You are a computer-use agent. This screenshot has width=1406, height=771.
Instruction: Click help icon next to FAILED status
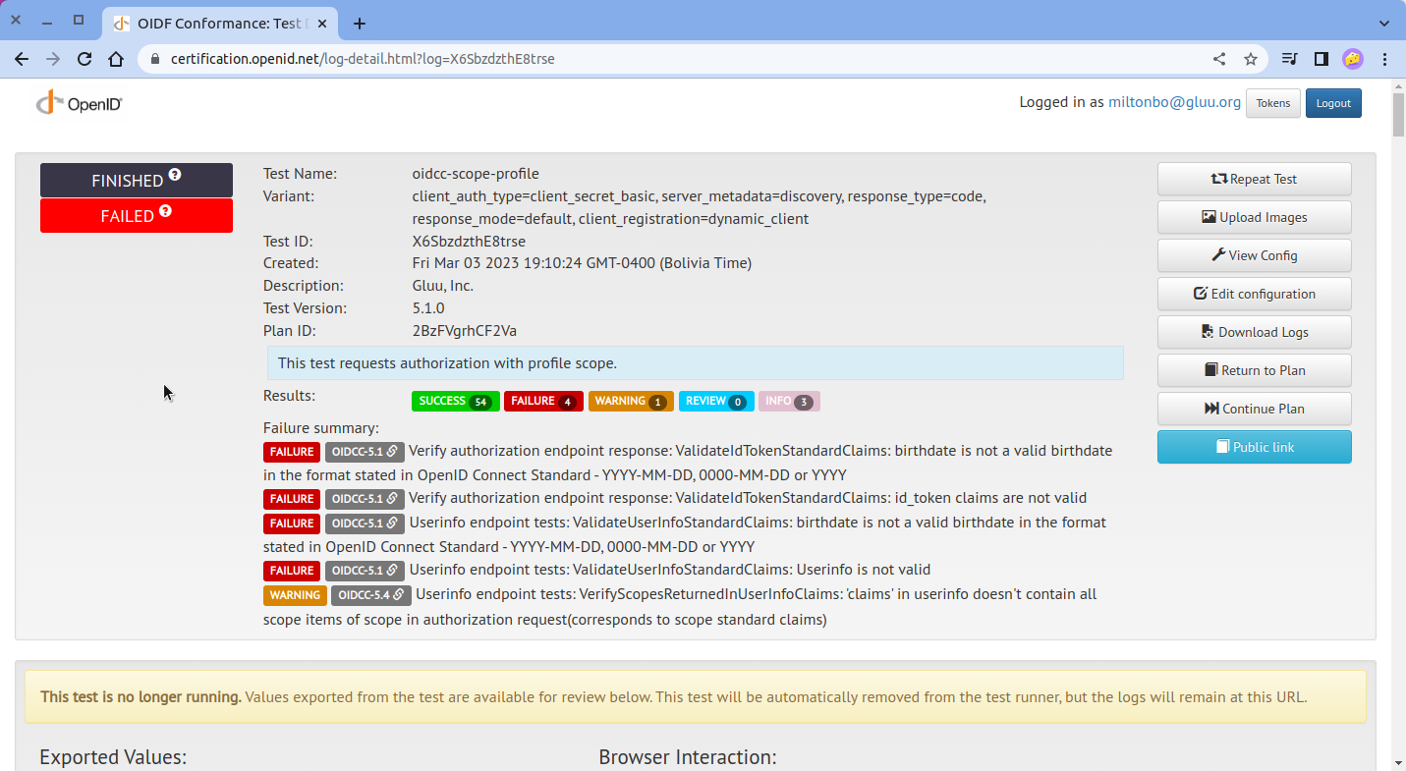(x=165, y=210)
